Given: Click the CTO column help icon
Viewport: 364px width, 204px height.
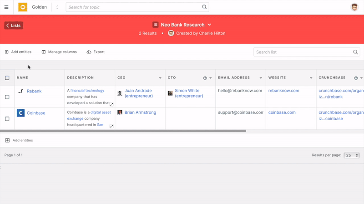Looking at the screenshot, I should point(205,78).
